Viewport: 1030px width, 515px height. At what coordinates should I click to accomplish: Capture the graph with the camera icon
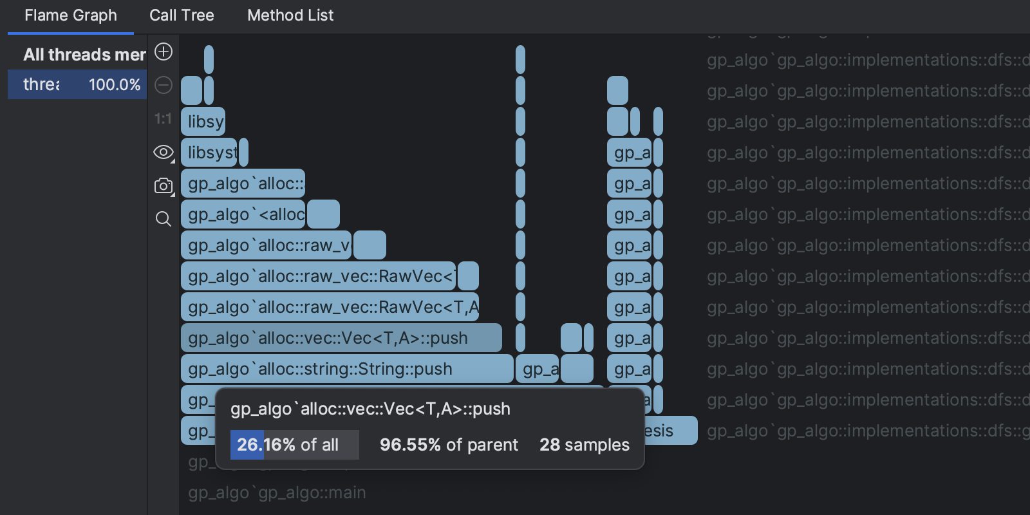point(164,186)
